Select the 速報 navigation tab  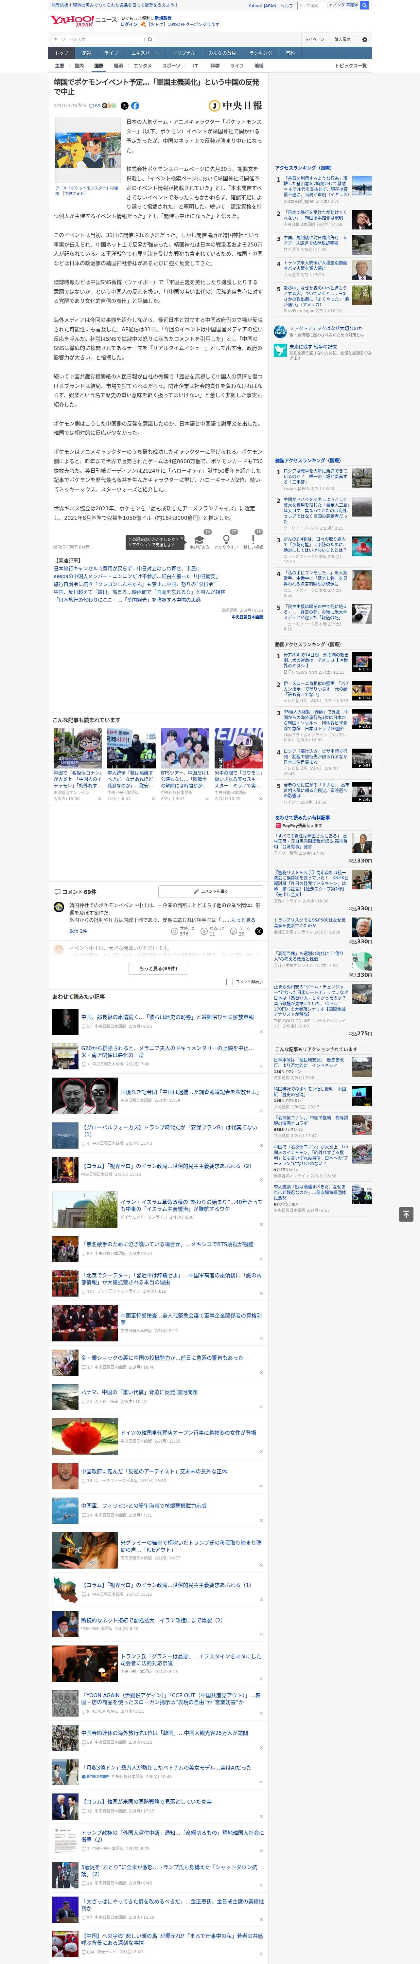tap(86, 53)
